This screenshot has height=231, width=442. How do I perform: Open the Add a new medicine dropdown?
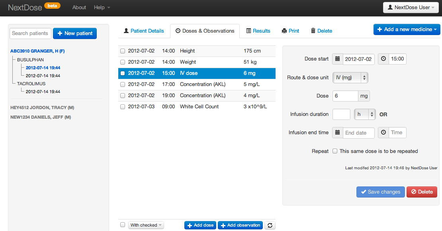click(x=407, y=29)
